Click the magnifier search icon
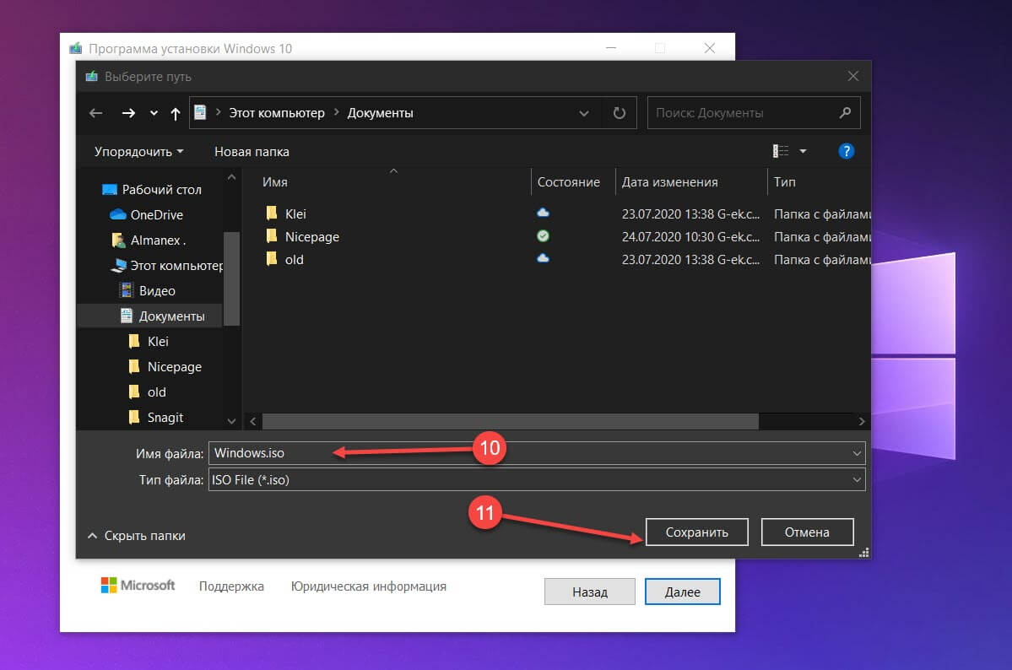This screenshot has width=1012, height=670. coord(845,113)
